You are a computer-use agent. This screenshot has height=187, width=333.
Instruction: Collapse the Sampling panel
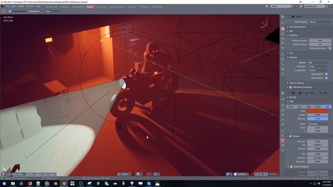pyautogui.click(x=293, y=35)
